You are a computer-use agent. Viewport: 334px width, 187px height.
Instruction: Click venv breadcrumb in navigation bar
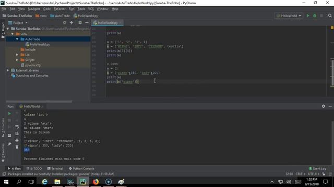(x=41, y=16)
